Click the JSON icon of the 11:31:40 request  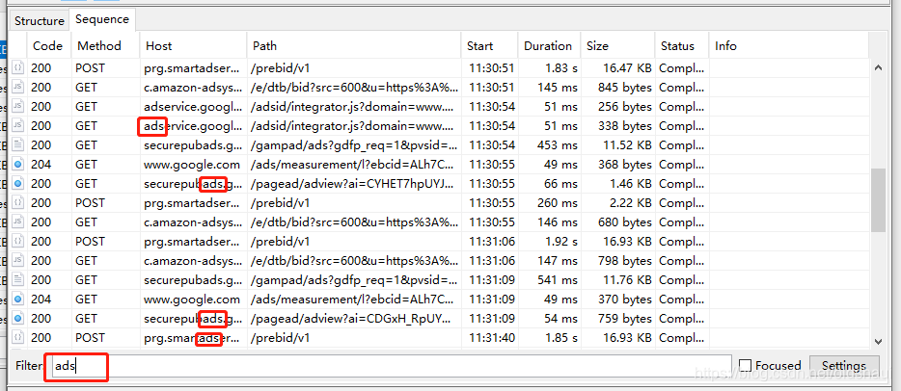(x=17, y=338)
